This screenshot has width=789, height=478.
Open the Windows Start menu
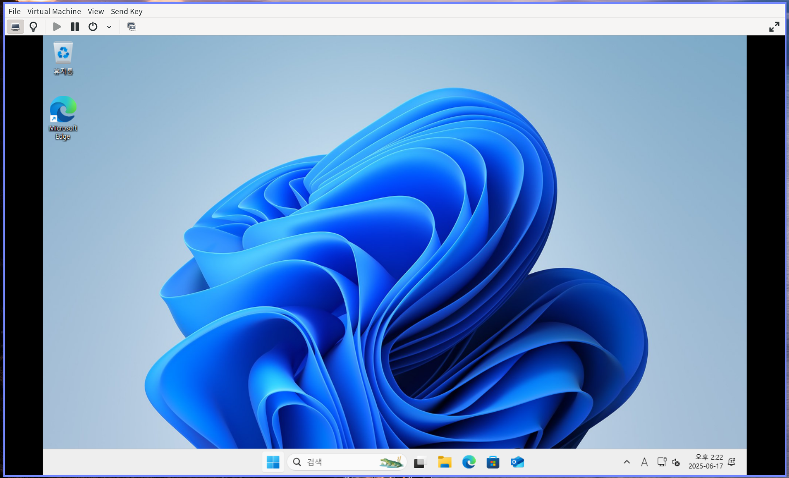coord(273,462)
